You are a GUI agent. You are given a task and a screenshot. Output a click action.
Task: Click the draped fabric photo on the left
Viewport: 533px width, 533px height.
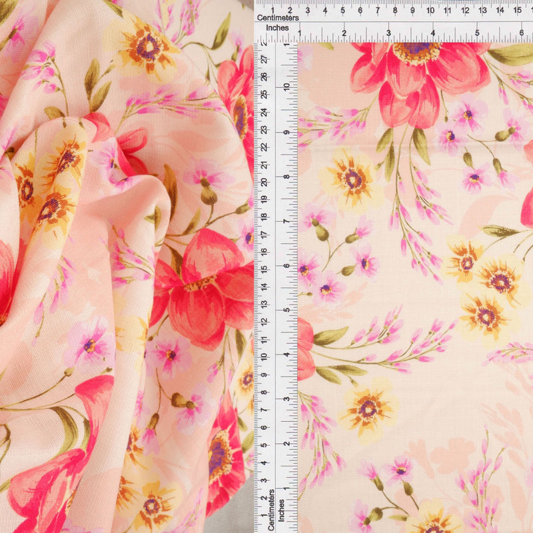pyautogui.click(x=127, y=266)
